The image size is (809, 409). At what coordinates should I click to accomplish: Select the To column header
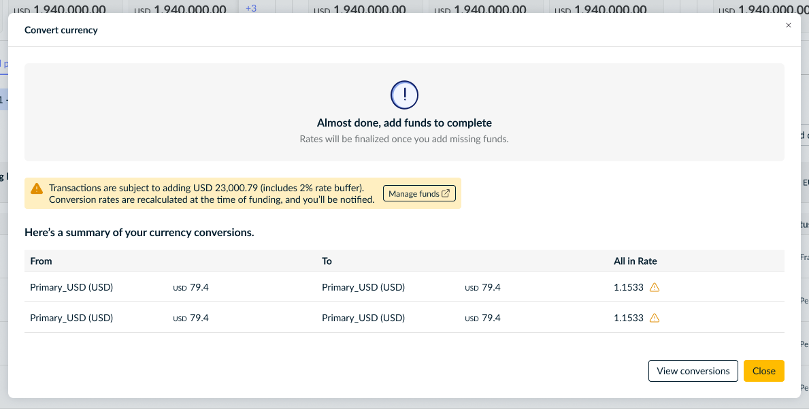click(327, 261)
